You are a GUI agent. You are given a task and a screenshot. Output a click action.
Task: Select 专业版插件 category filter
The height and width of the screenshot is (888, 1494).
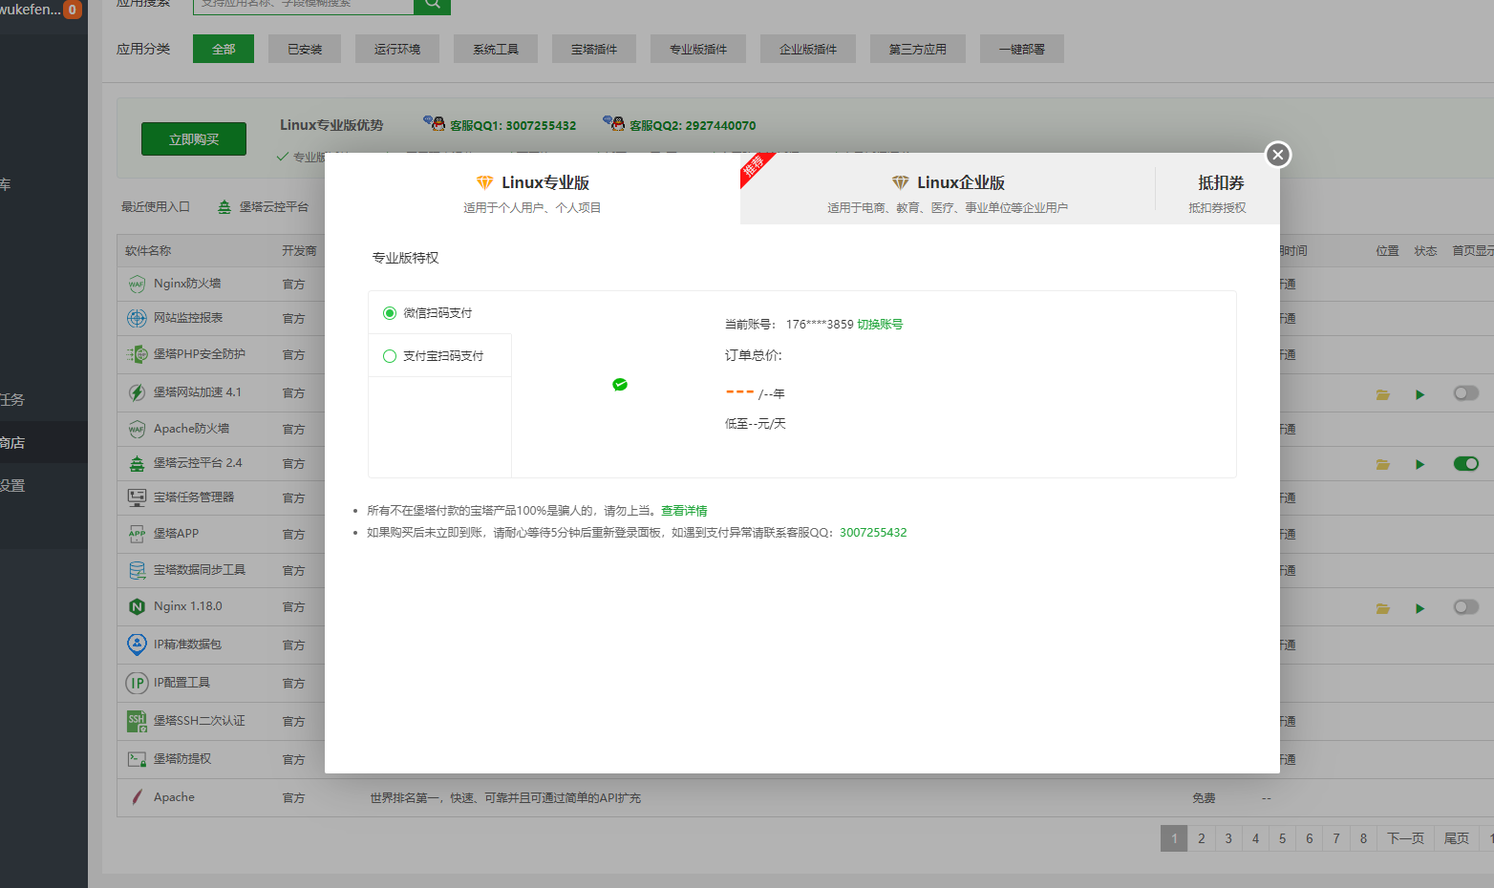click(x=698, y=49)
